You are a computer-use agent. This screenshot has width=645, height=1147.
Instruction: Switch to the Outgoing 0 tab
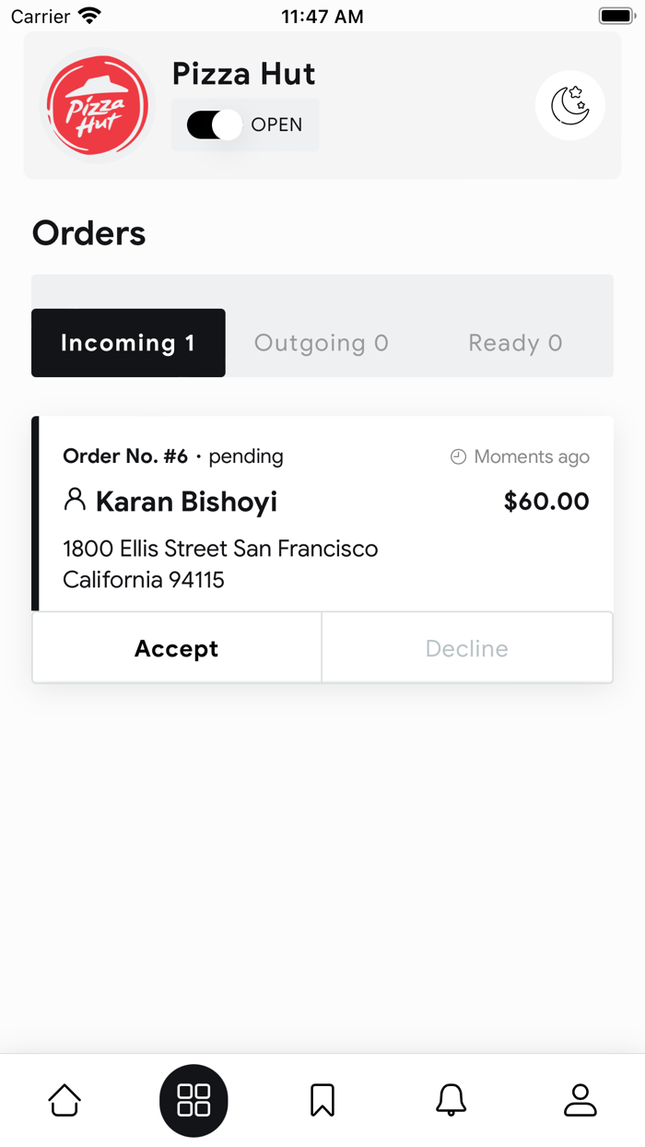coord(322,343)
